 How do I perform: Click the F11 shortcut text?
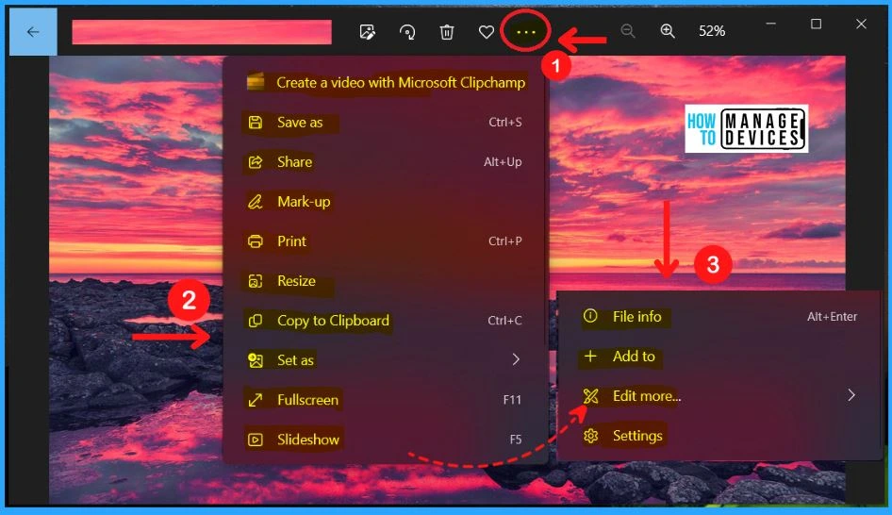tap(512, 400)
